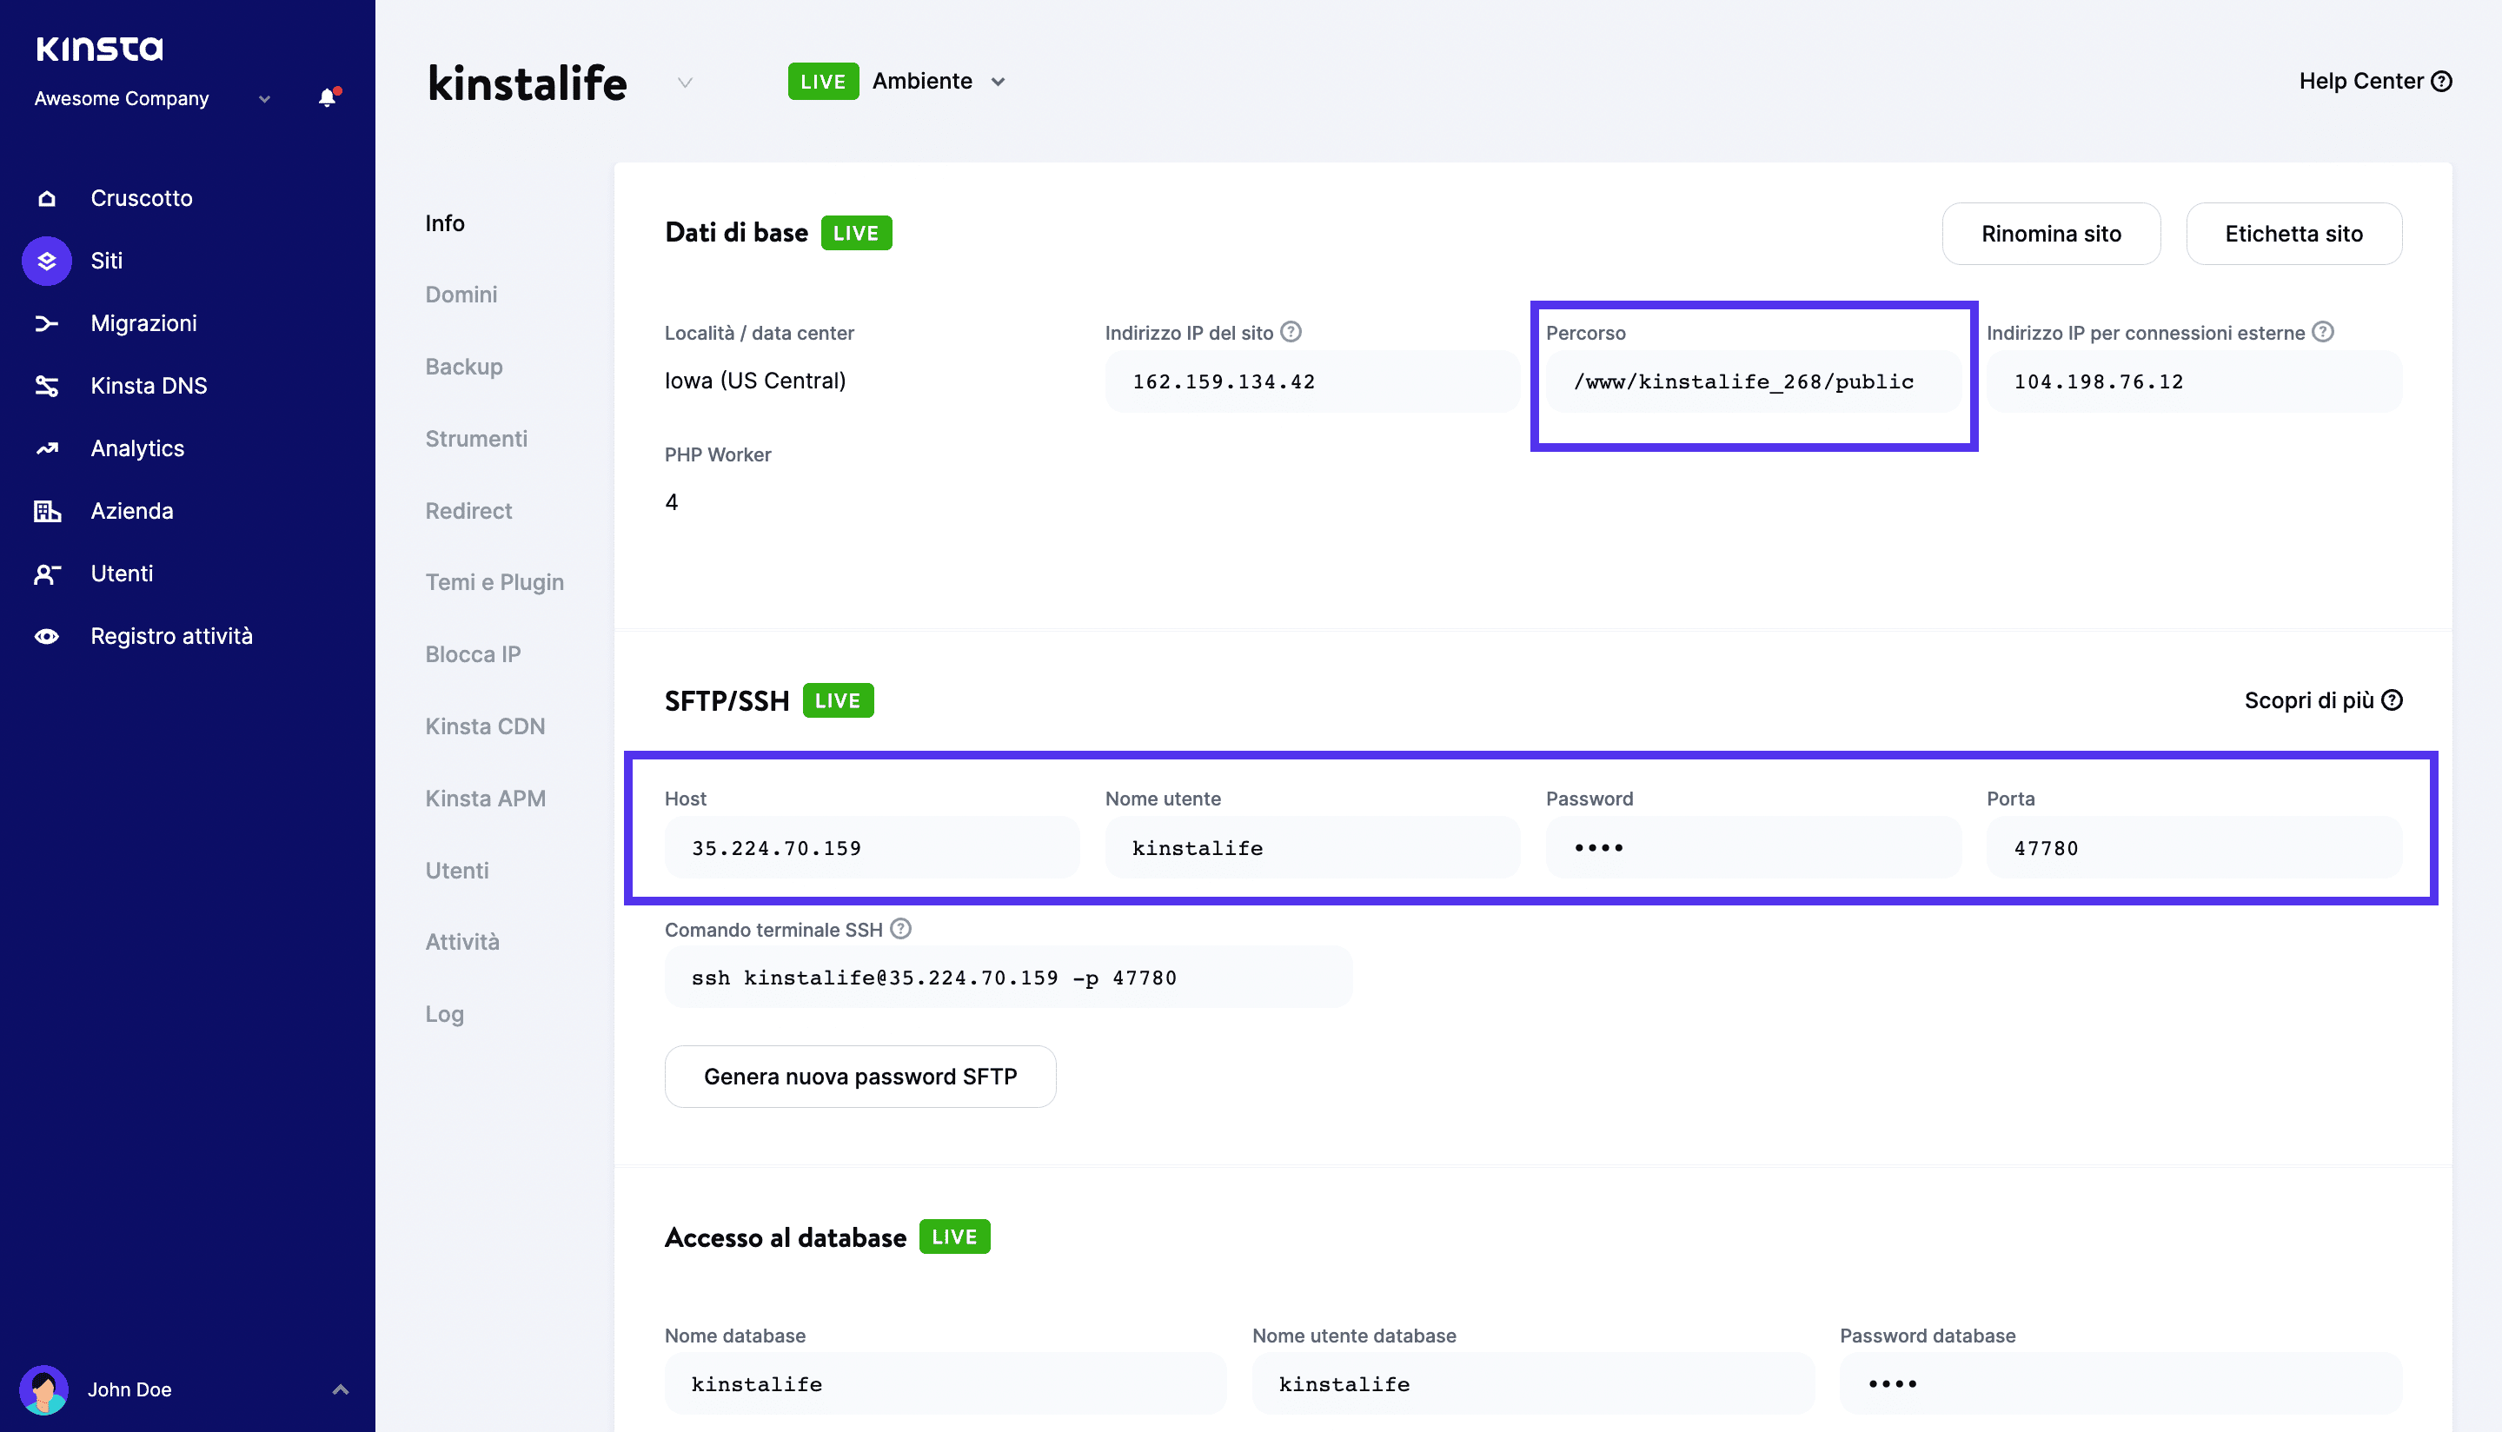Switch to the Domini section

[461, 293]
